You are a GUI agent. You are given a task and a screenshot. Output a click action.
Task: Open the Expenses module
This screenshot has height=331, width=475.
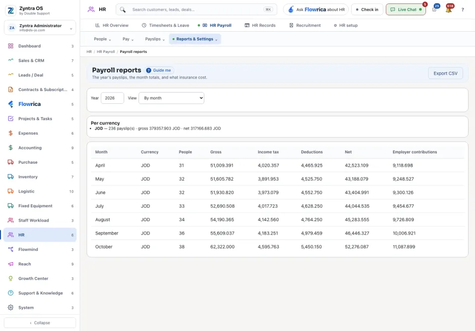coord(40,133)
